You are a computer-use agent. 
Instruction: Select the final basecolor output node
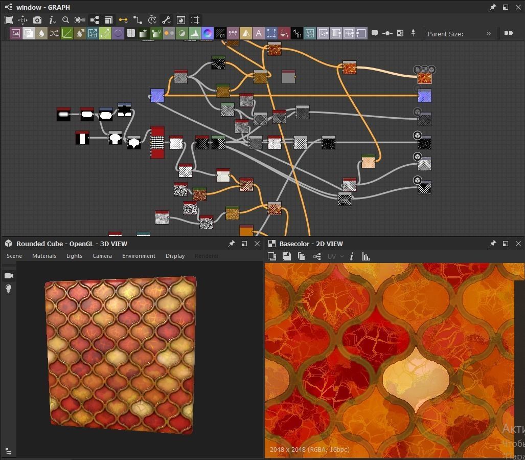(425, 78)
